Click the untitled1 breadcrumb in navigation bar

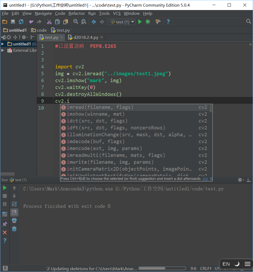click(x=15, y=30)
